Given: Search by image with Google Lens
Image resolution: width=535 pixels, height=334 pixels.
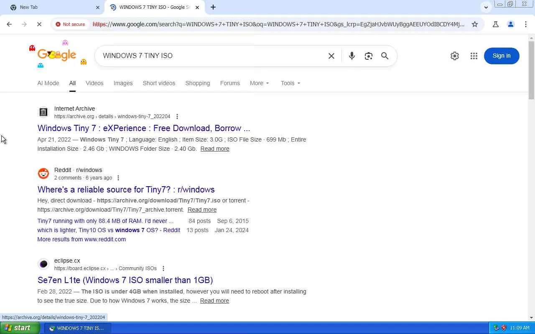Looking at the screenshot, I should [368, 56].
